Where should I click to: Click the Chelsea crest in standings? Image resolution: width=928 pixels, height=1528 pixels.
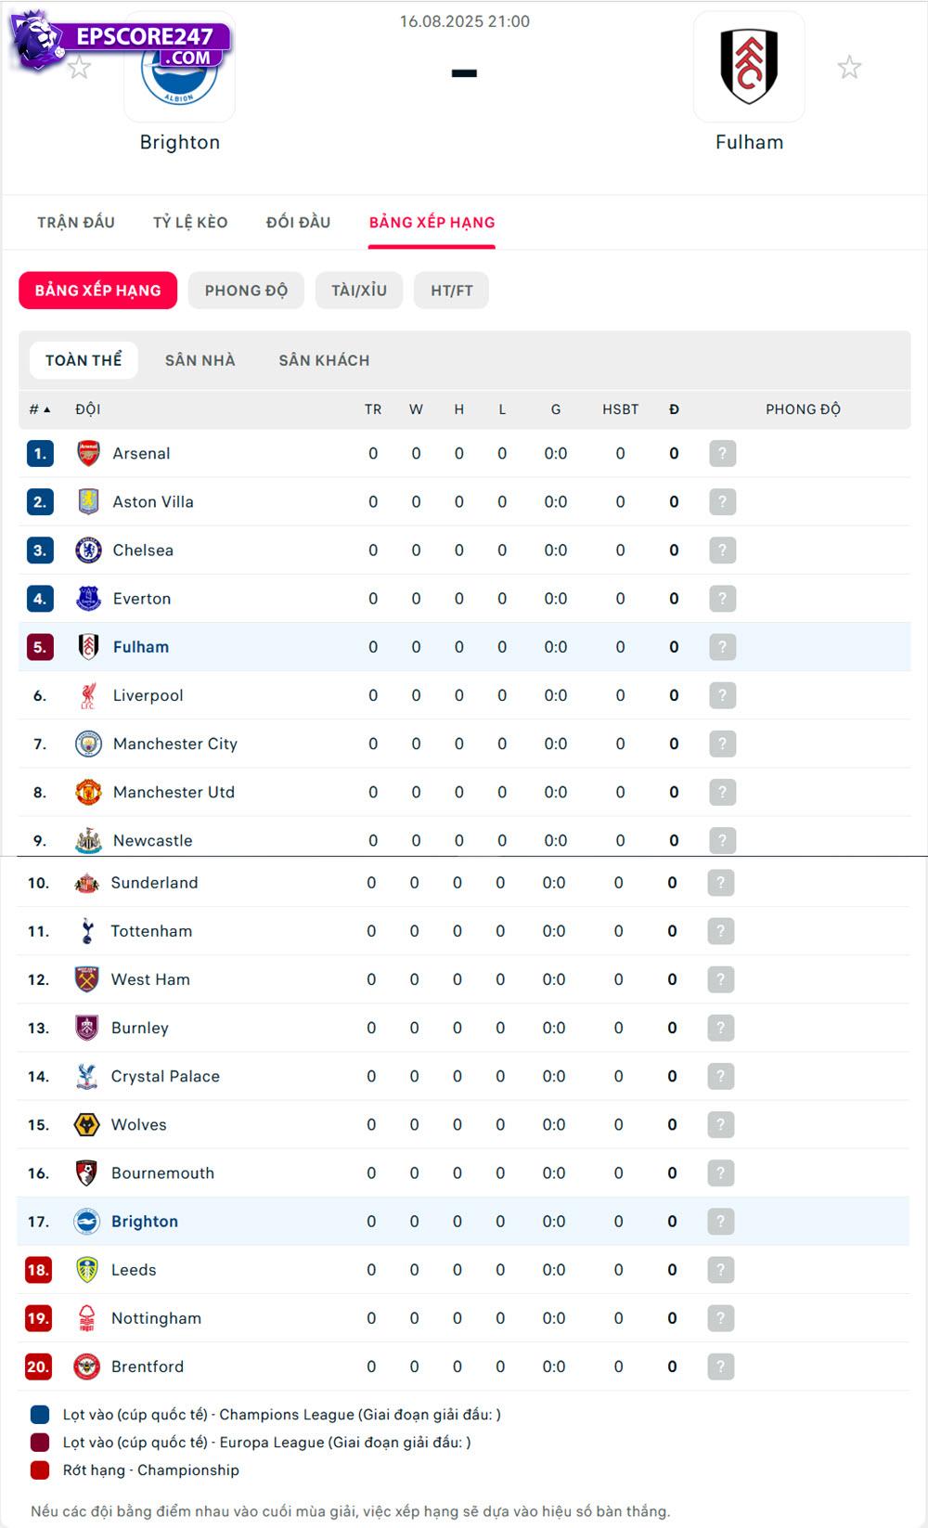pos(88,550)
